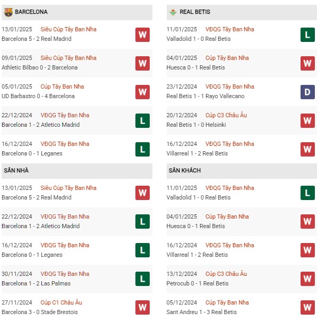
Task: Click the Barcelona club crest icon
Action: point(8,12)
